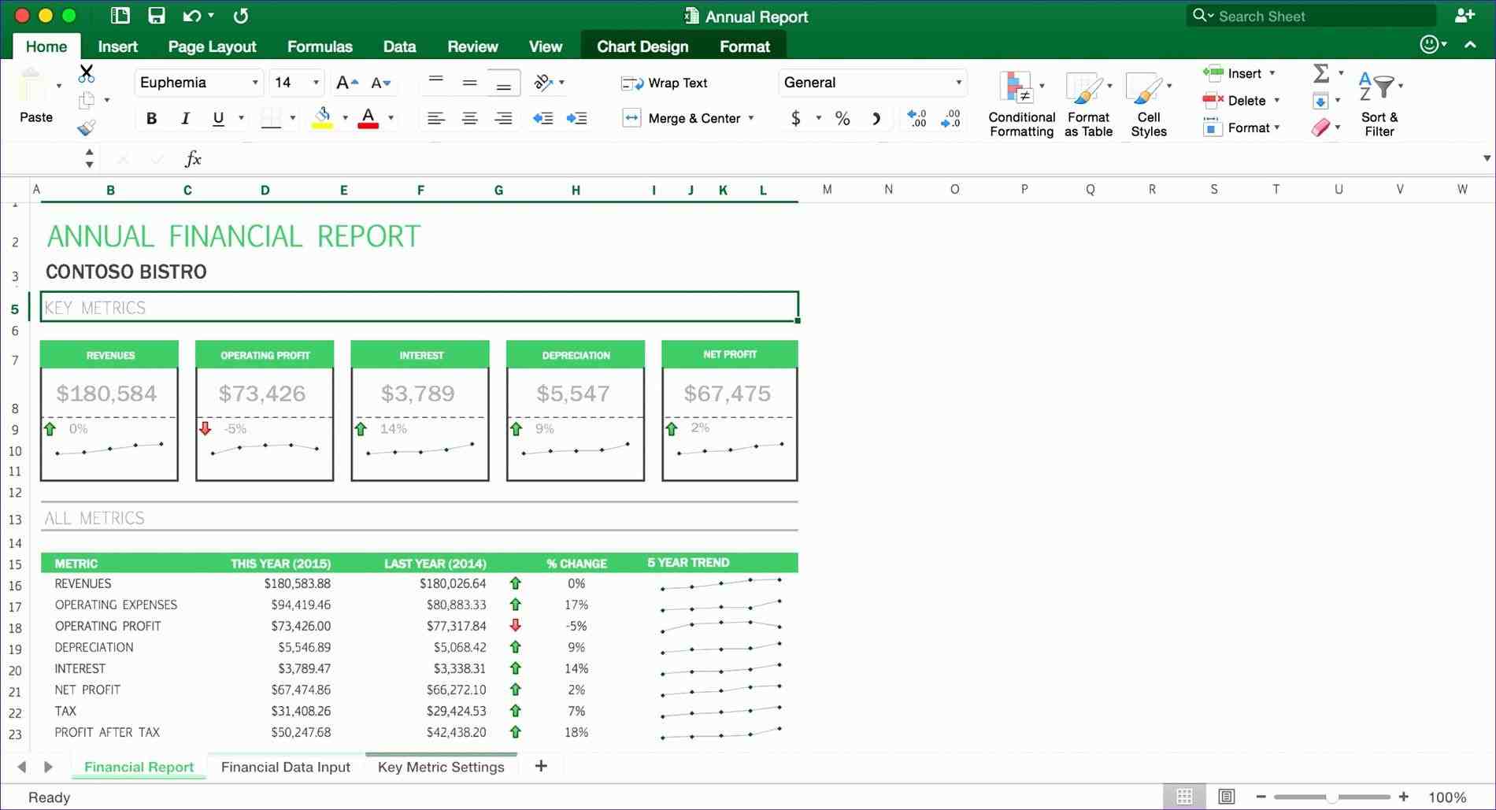This screenshot has height=810, width=1496.
Task: Click the Clear eraser icon
Action: tap(1320, 127)
